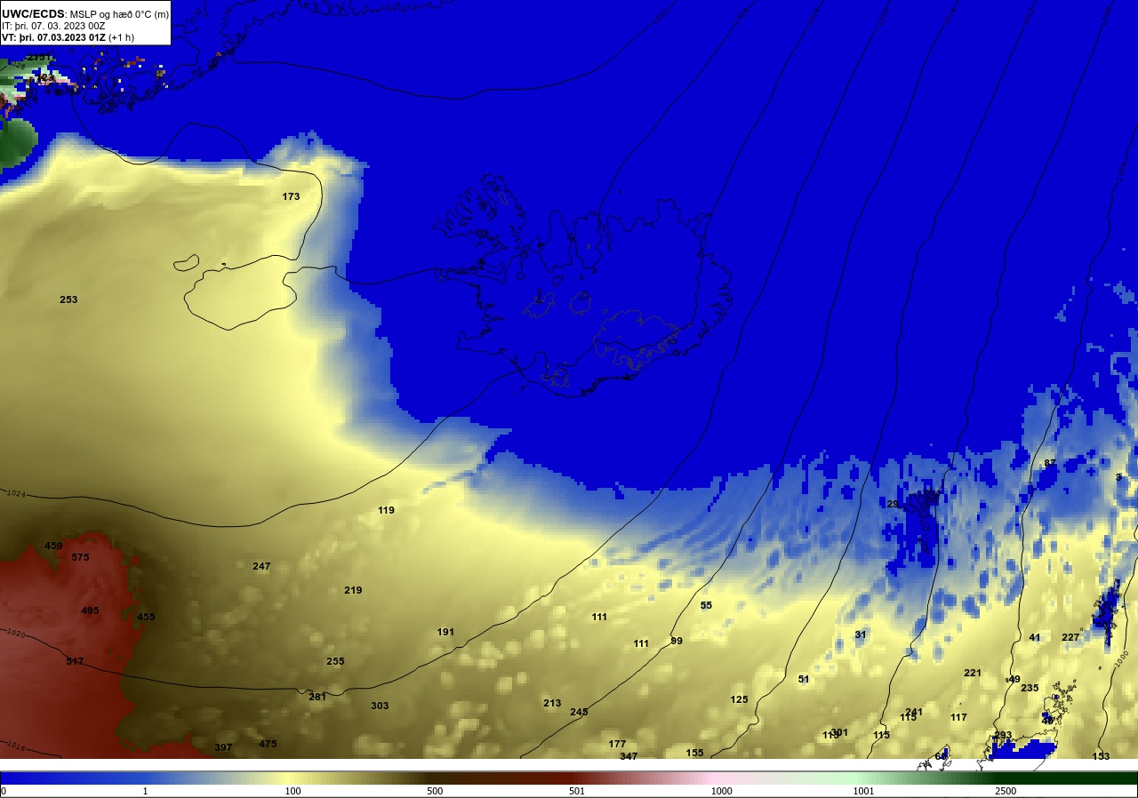Image resolution: width=1138 pixels, height=798 pixels.
Task: Click the color scale legend label 500
Action: click(435, 791)
